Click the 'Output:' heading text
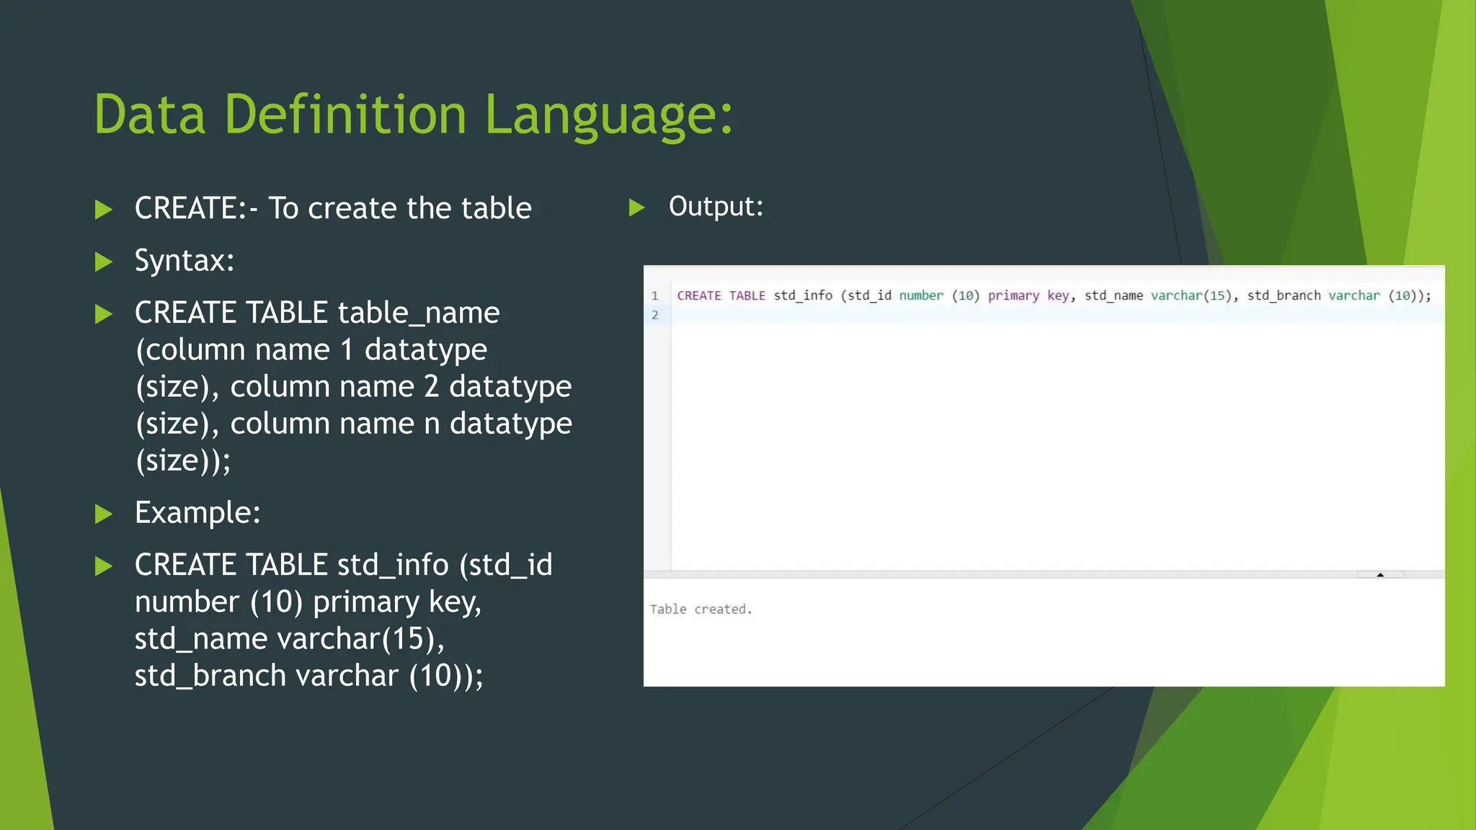 (716, 207)
